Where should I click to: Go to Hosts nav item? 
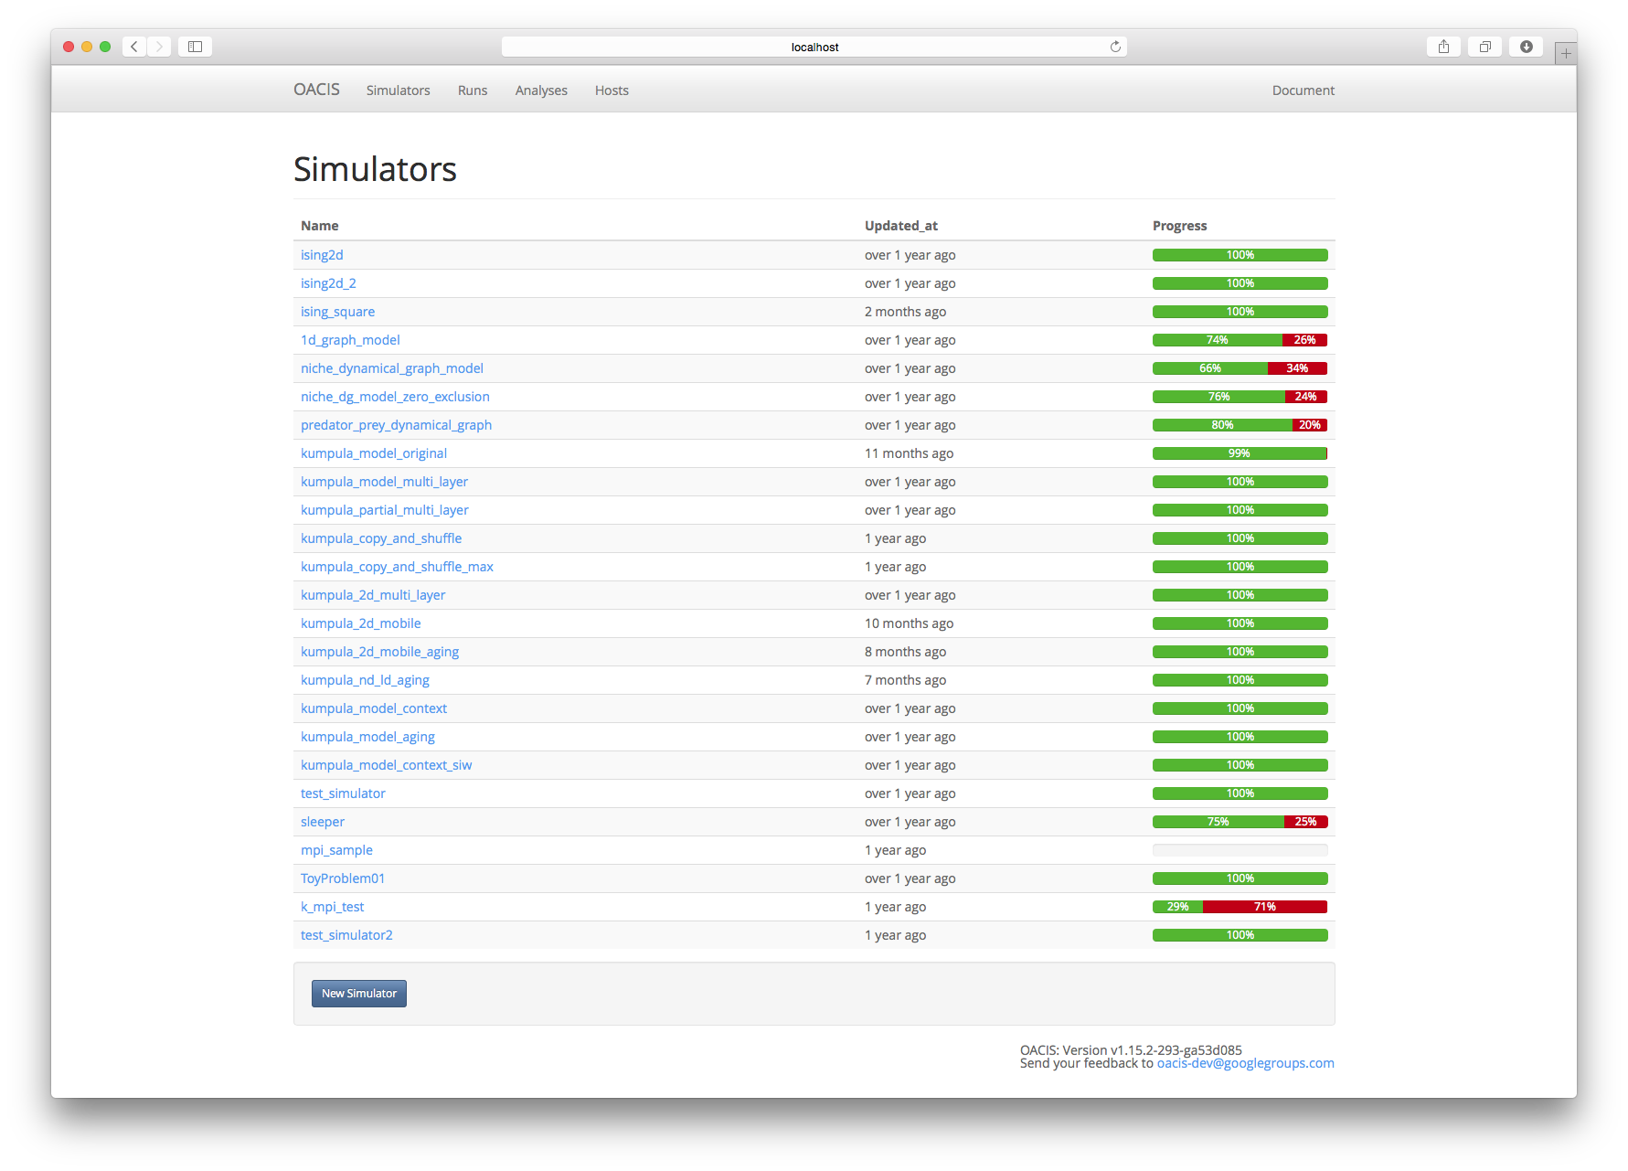(x=612, y=90)
